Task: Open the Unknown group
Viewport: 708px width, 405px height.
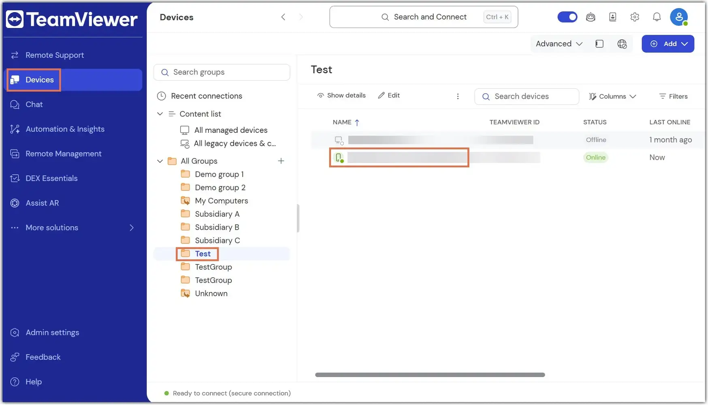Action: coord(211,294)
